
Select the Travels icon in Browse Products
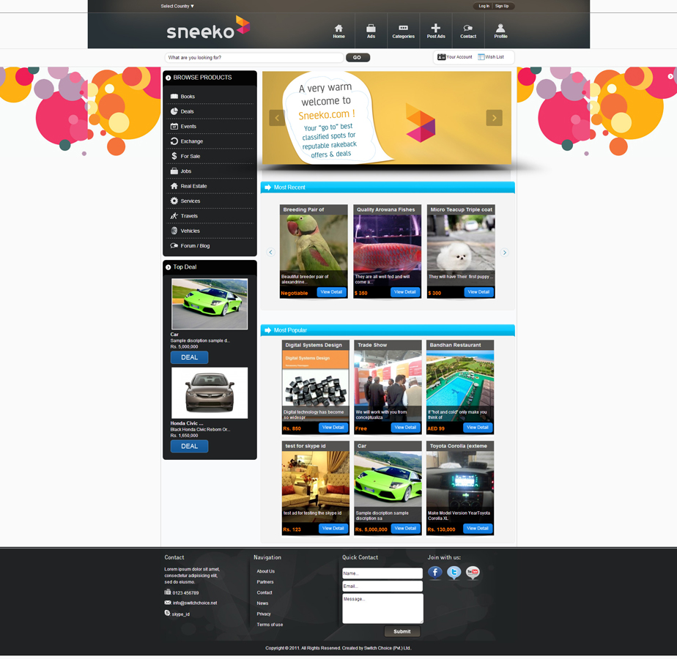pyautogui.click(x=174, y=216)
